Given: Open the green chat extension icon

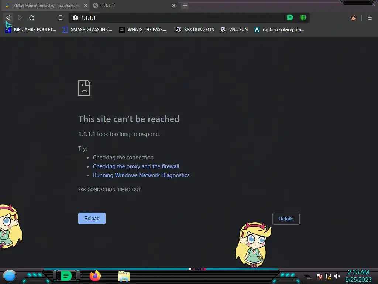Looking at the screenshot, I should [290, 17].
